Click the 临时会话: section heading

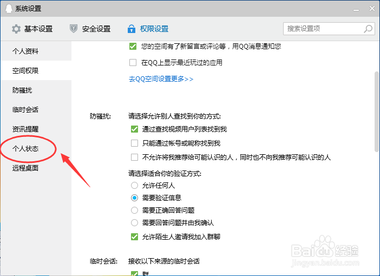click(103, 261)
